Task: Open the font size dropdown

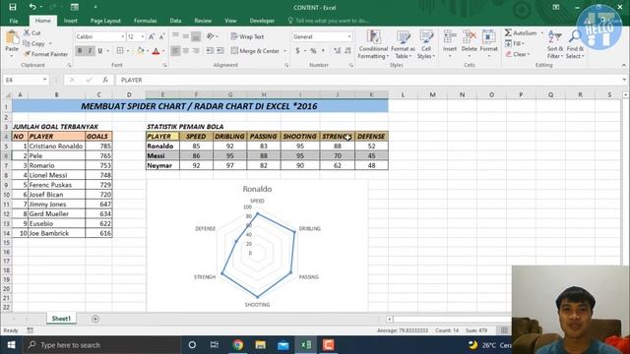Action: coord(142,36)
